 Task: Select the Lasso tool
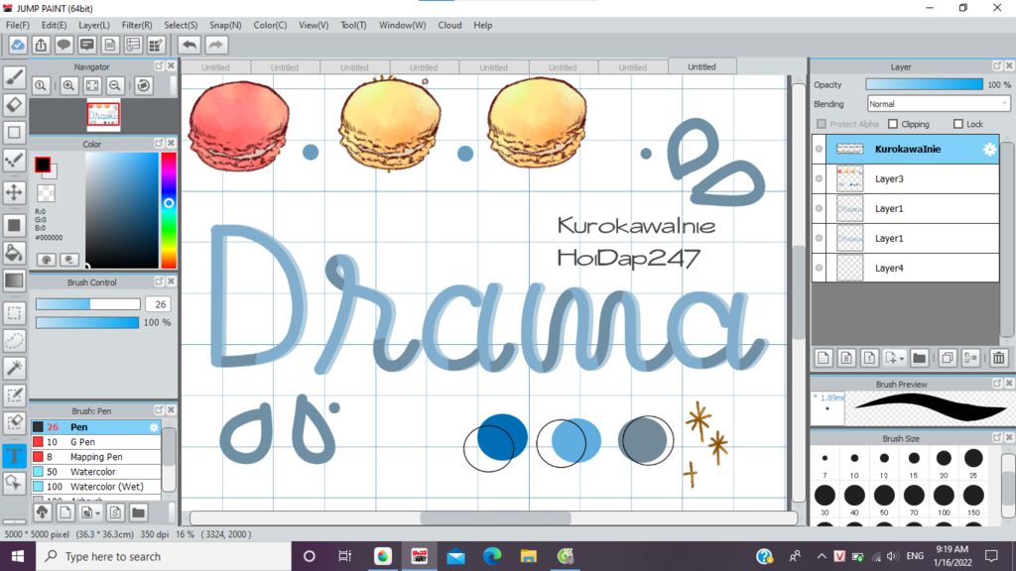coord(14,341)
